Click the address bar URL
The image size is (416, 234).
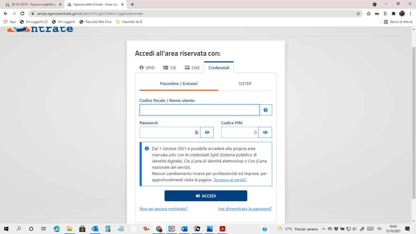[90, 13]
